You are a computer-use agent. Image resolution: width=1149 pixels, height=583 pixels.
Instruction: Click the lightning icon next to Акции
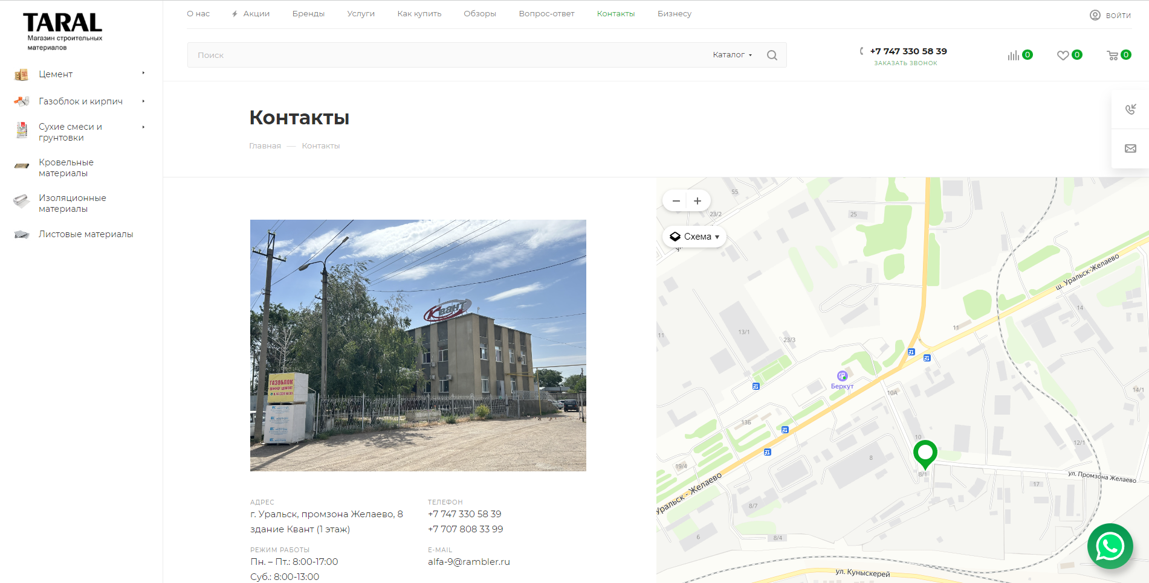(235, 14)
